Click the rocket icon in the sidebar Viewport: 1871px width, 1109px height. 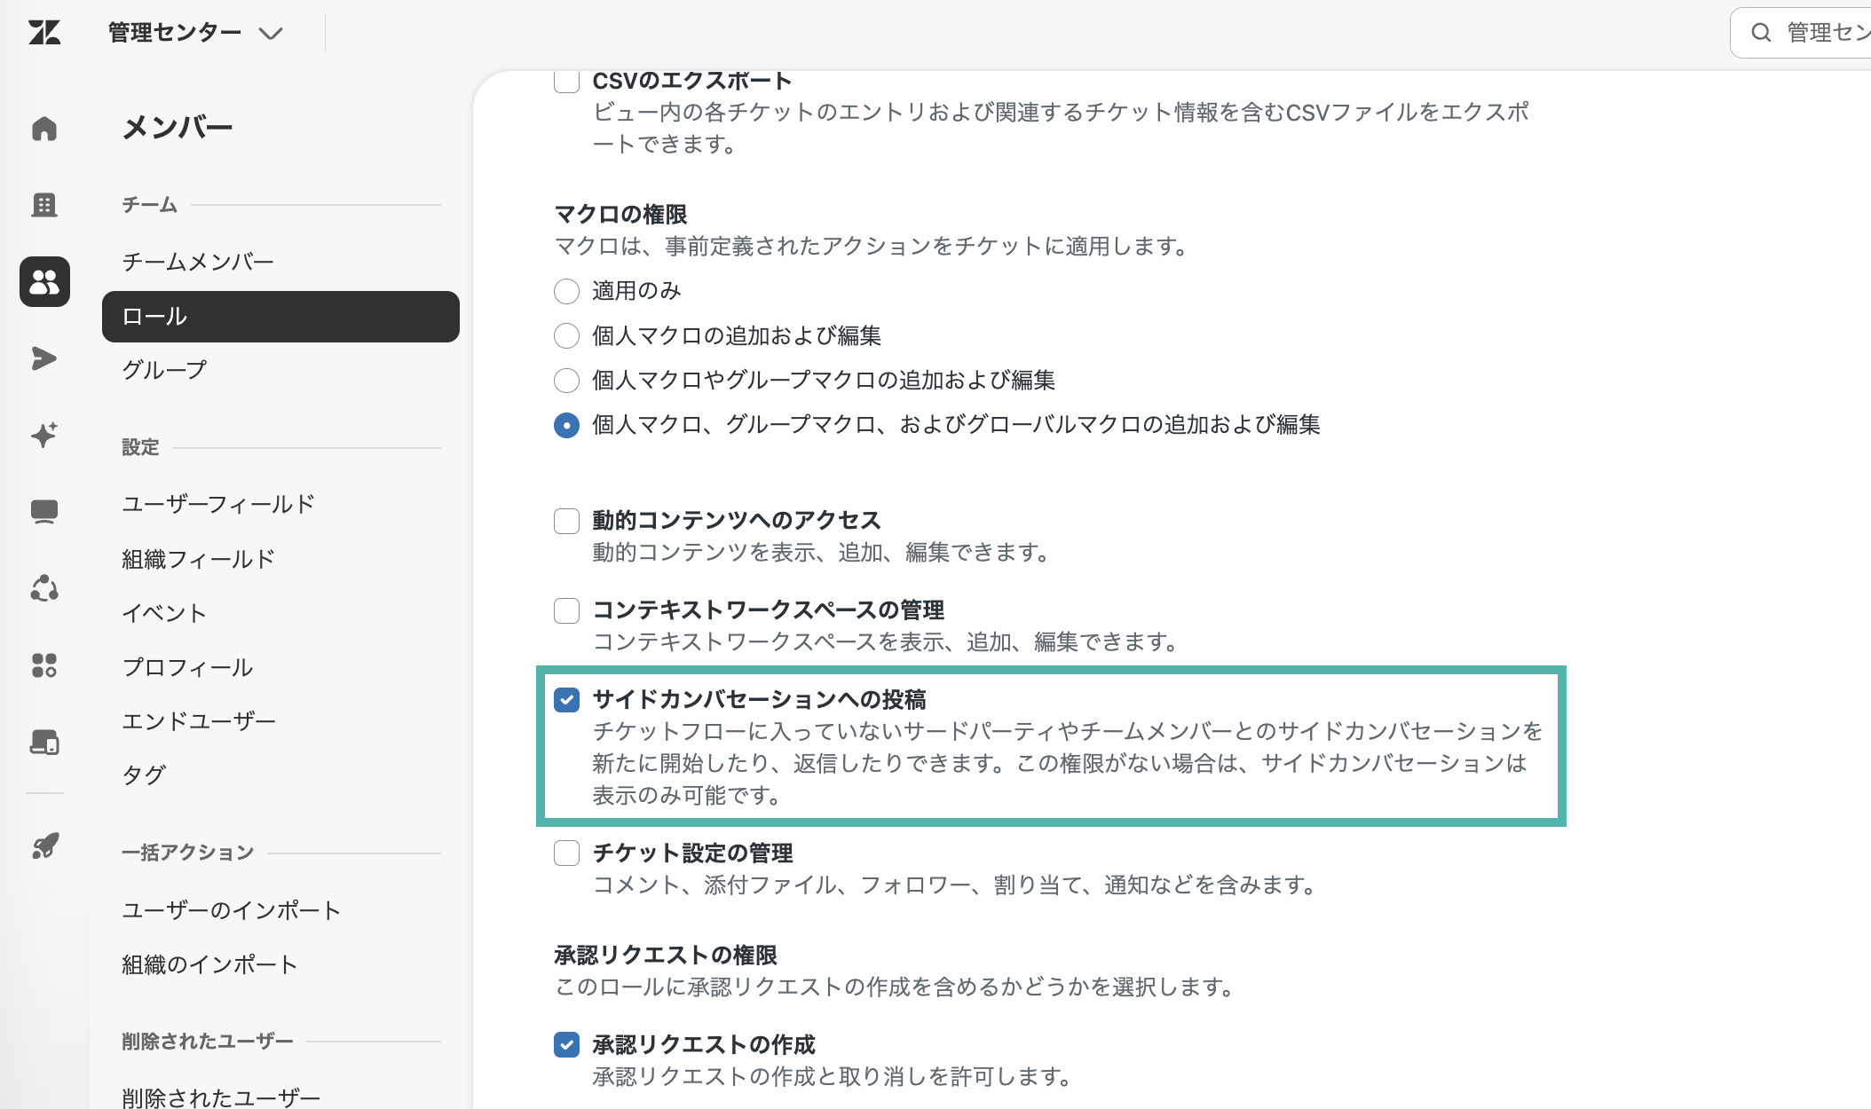coord(44,846)
